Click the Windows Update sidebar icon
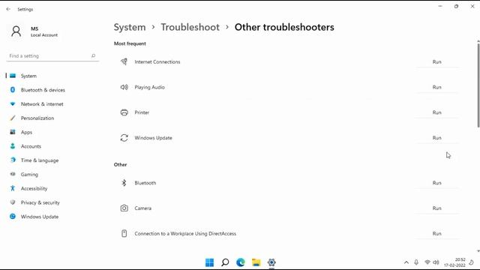Image resolution: width=480 pixels, height=270 pixels. point(13,217)
